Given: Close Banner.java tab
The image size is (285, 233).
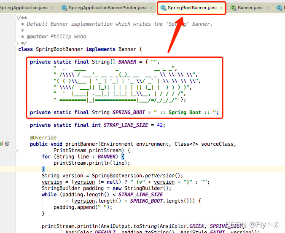Looking at the screenshot, I should (x=267, y=8).
